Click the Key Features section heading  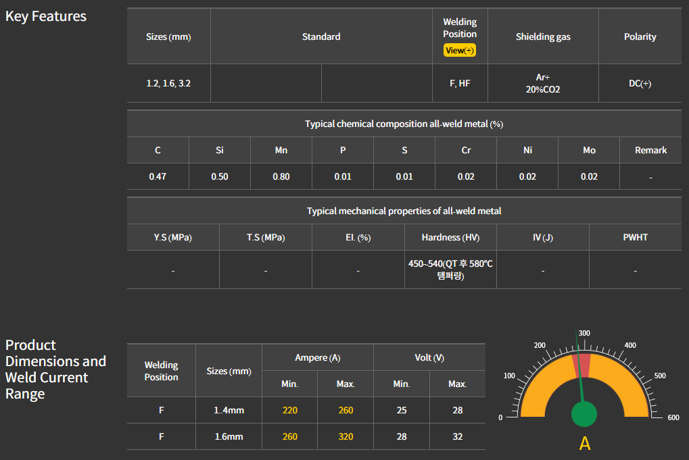click(x=46, y=16)
